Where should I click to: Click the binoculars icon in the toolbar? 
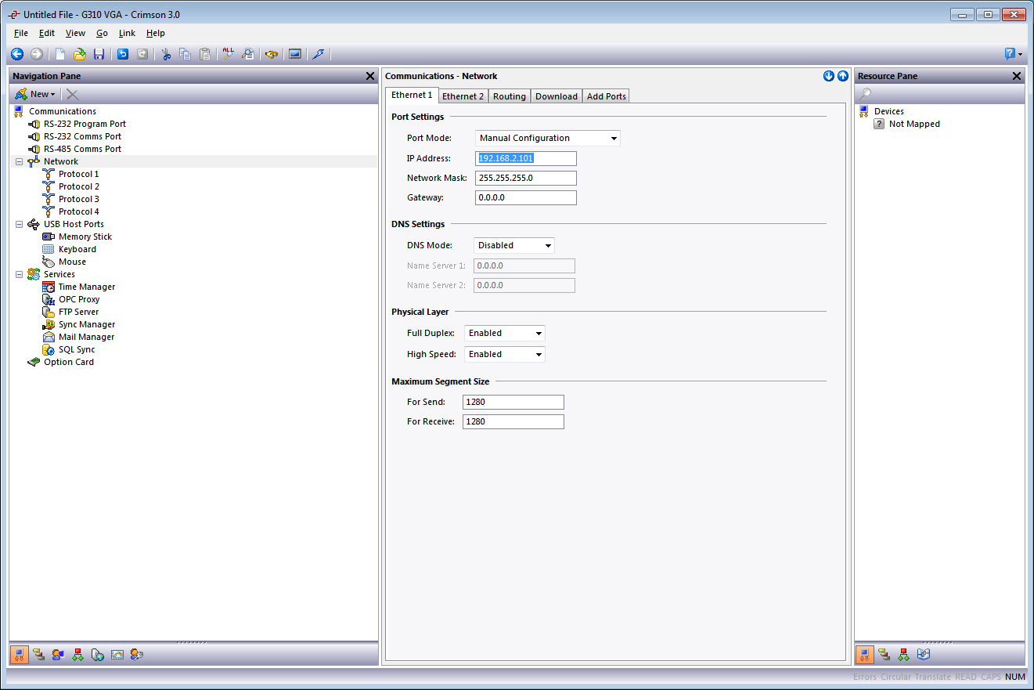(272, 54)
